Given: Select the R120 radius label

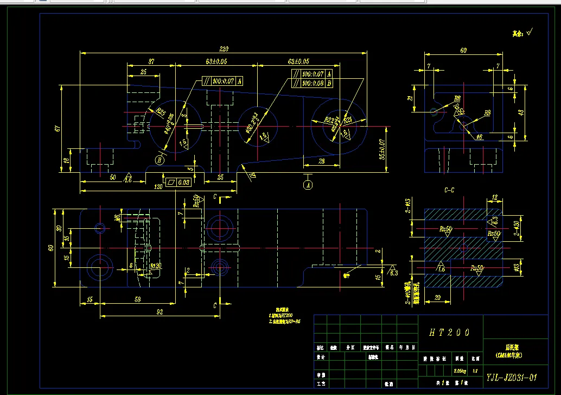Looking at the screenshot, I should point(156,266).
